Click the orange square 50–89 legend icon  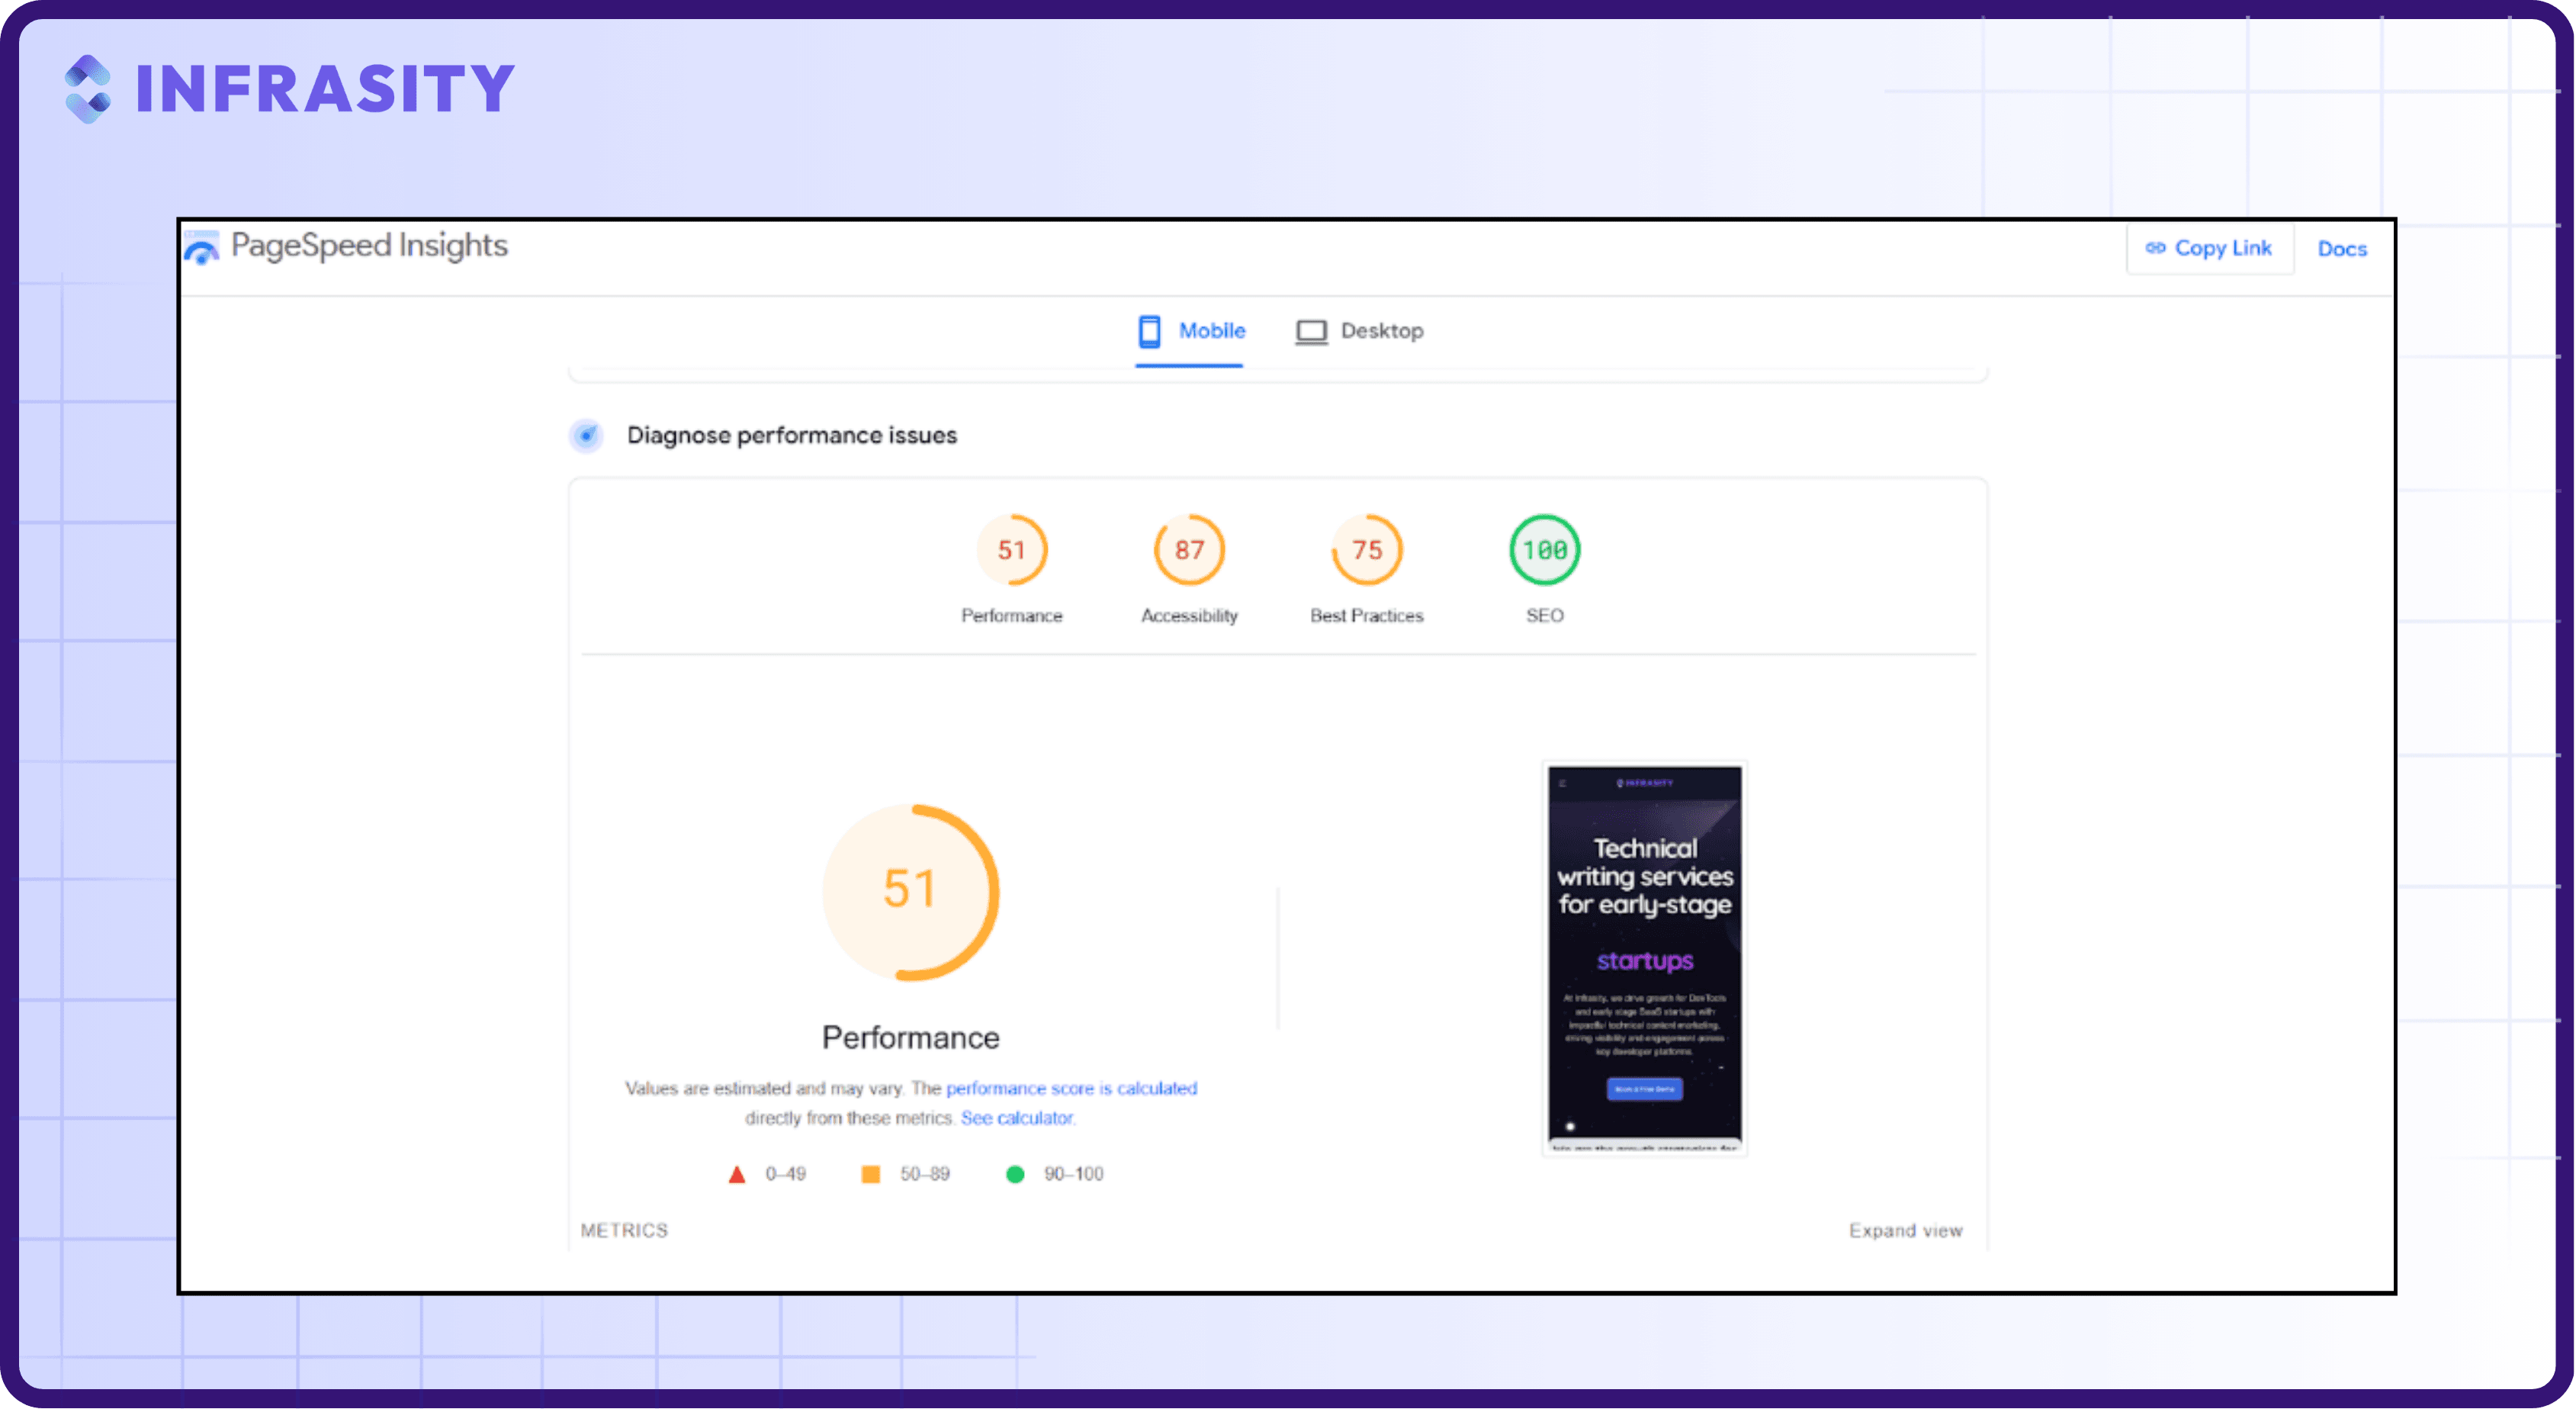pyautogui.click(x=871, y=1174)
